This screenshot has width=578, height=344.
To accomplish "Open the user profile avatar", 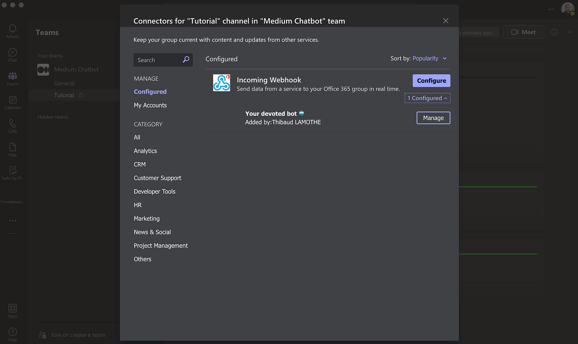I will [x=567, y=9].
